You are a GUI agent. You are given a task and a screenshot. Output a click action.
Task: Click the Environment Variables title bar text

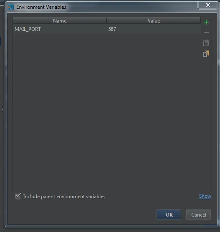[x=41, y=7]
